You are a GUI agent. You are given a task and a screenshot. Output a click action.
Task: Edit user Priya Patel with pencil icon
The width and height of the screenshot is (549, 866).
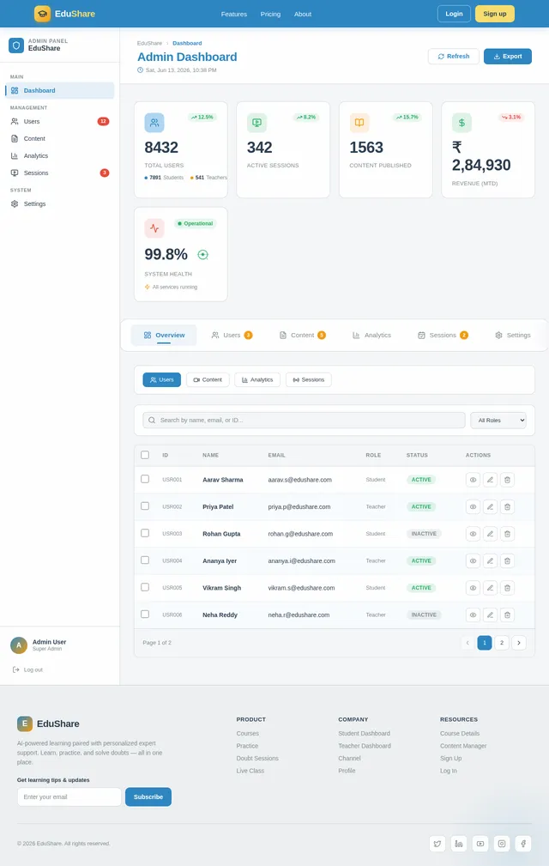click(x=490, y=507)
